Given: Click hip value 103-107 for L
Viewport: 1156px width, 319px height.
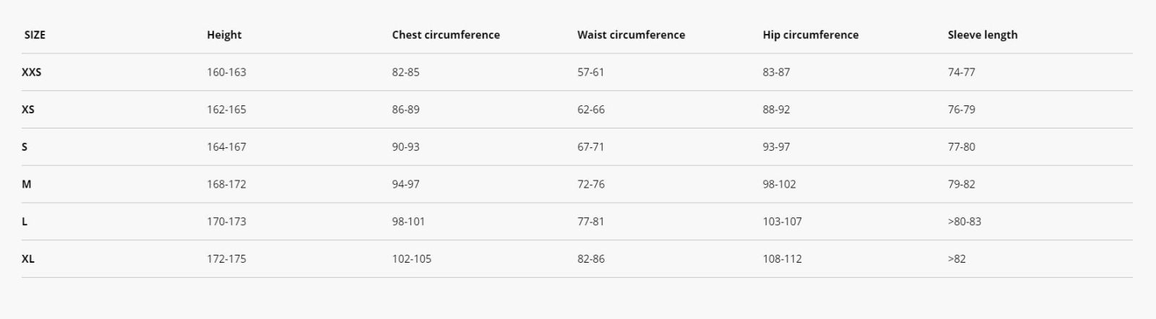Looking at the screenshot, I should [782, 222].
